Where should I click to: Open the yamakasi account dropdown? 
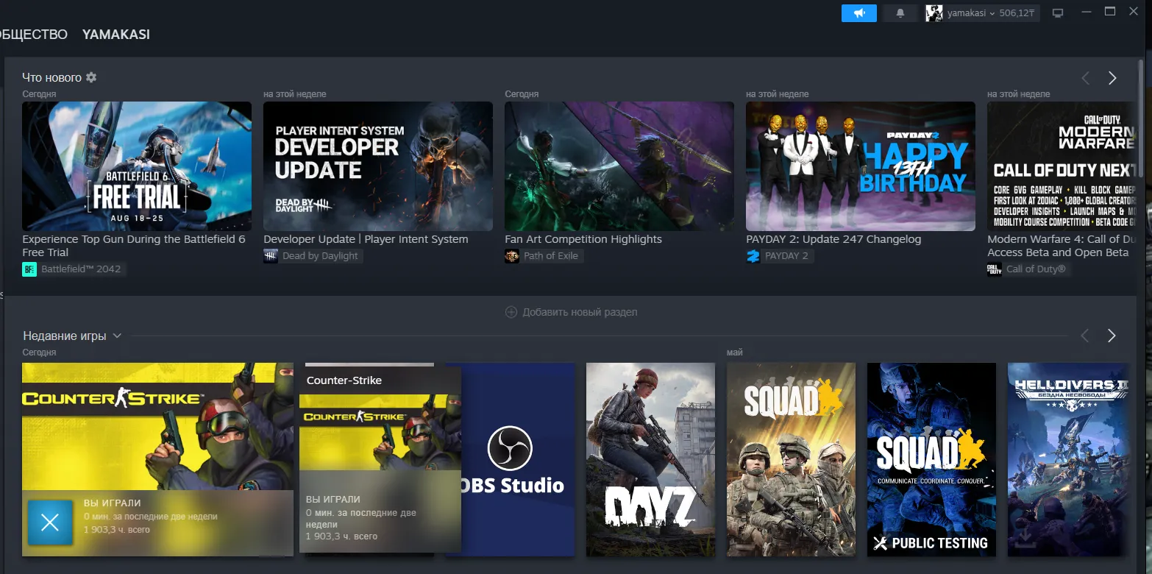(981, 13)
